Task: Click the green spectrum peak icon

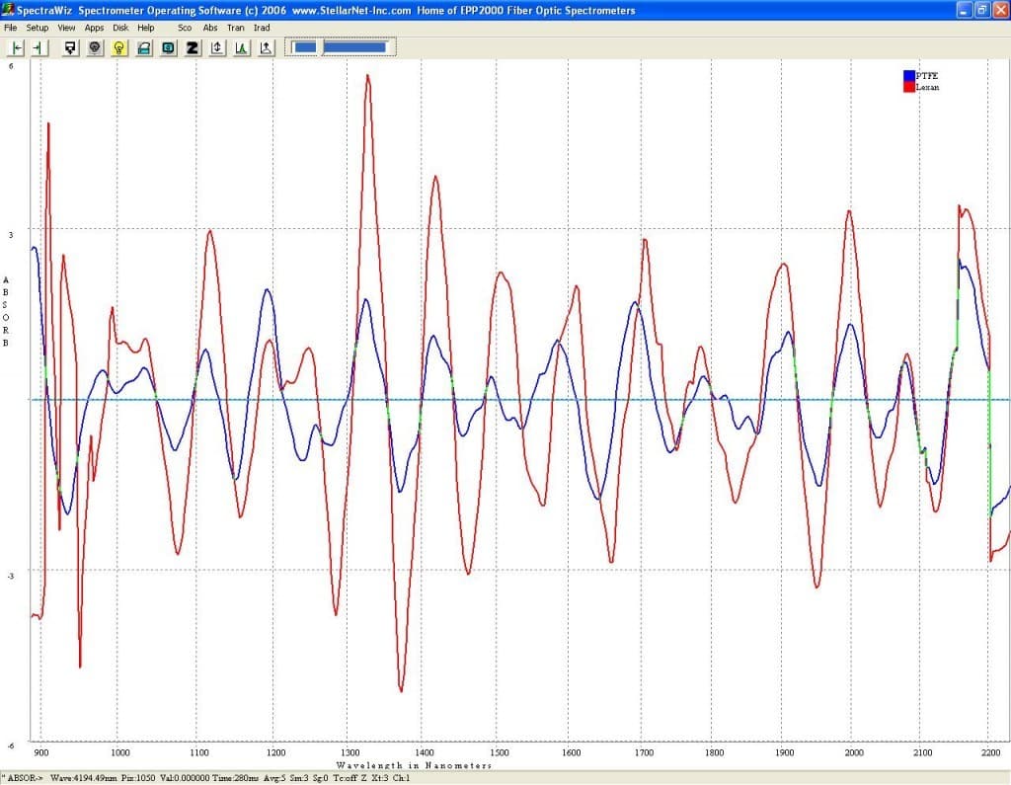Action: [241, 47]
